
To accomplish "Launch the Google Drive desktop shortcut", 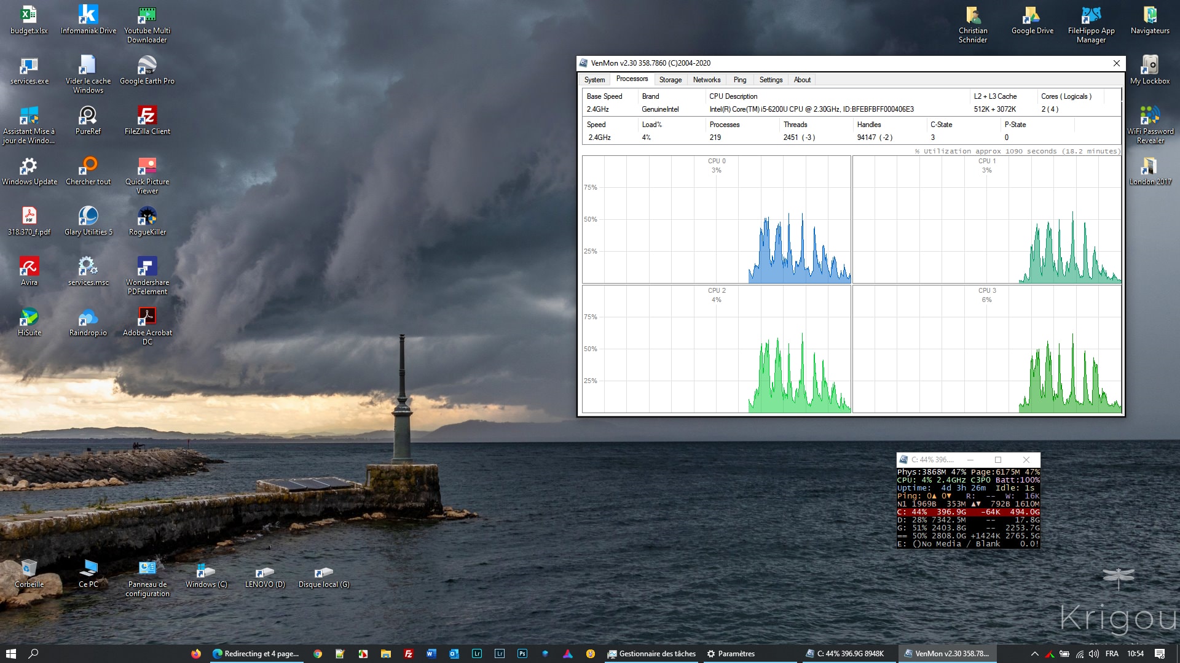I will point(1032,20).
